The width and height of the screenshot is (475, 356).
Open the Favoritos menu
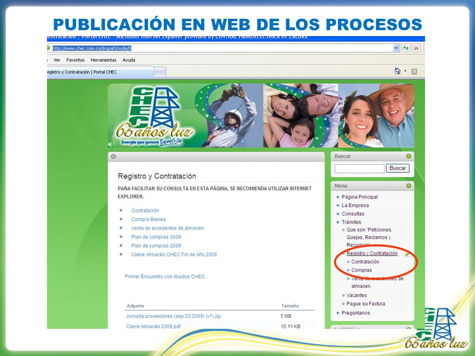click(75, 60)
